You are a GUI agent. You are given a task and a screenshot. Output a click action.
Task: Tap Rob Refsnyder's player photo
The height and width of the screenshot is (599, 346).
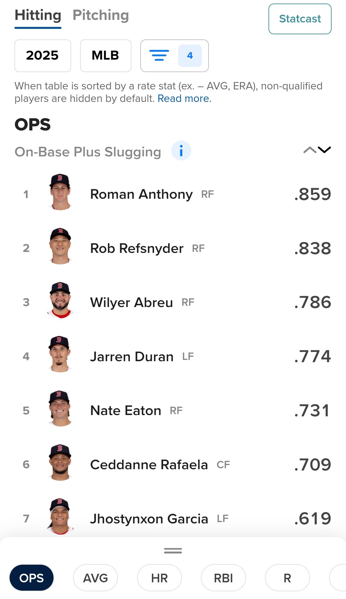60,246
